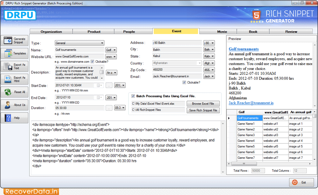
Task: Uncheck Batch Processing Data Using Excel File
Action: click(133, 96)
